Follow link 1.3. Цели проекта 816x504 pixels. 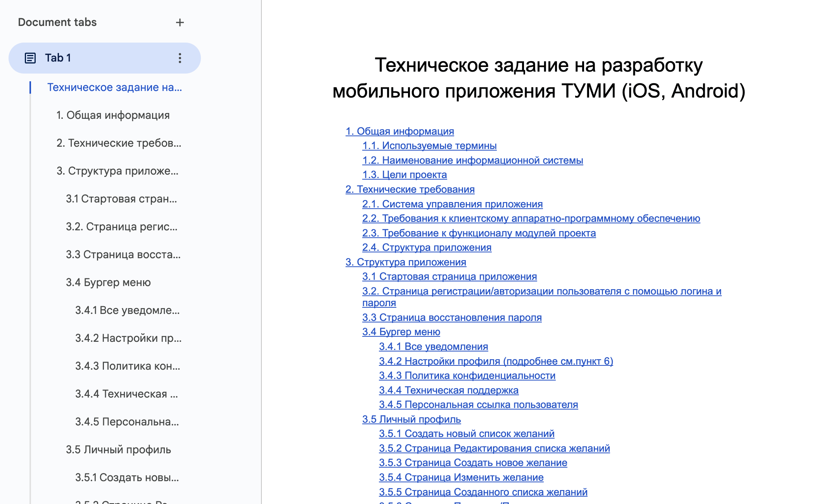tap(404, 175)
